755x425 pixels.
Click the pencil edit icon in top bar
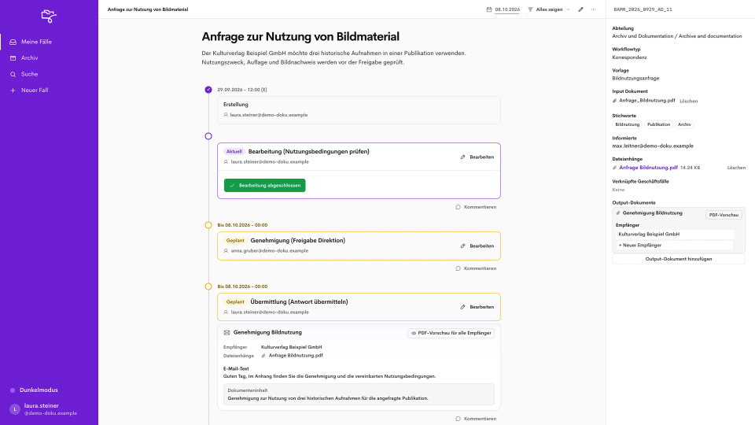click(x=580, y=9)
